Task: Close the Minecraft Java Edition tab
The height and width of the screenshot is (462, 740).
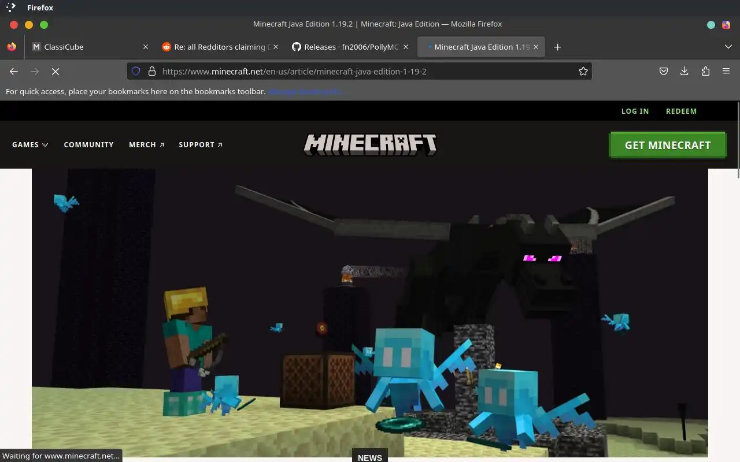Action: click(x=536, y=47)
